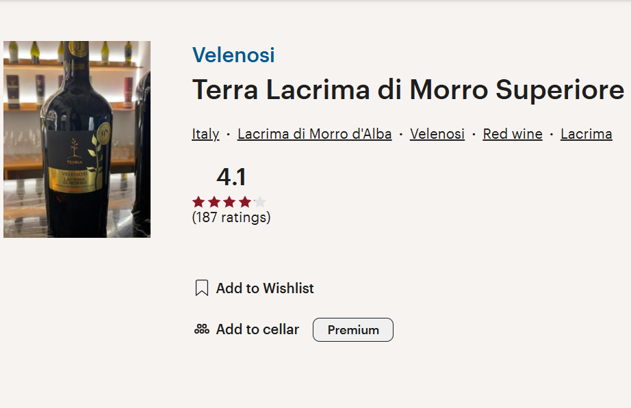Select the Velenosi breadcrumb link
The width and height of the screenshot is (631, 408).
coord(437,134)
